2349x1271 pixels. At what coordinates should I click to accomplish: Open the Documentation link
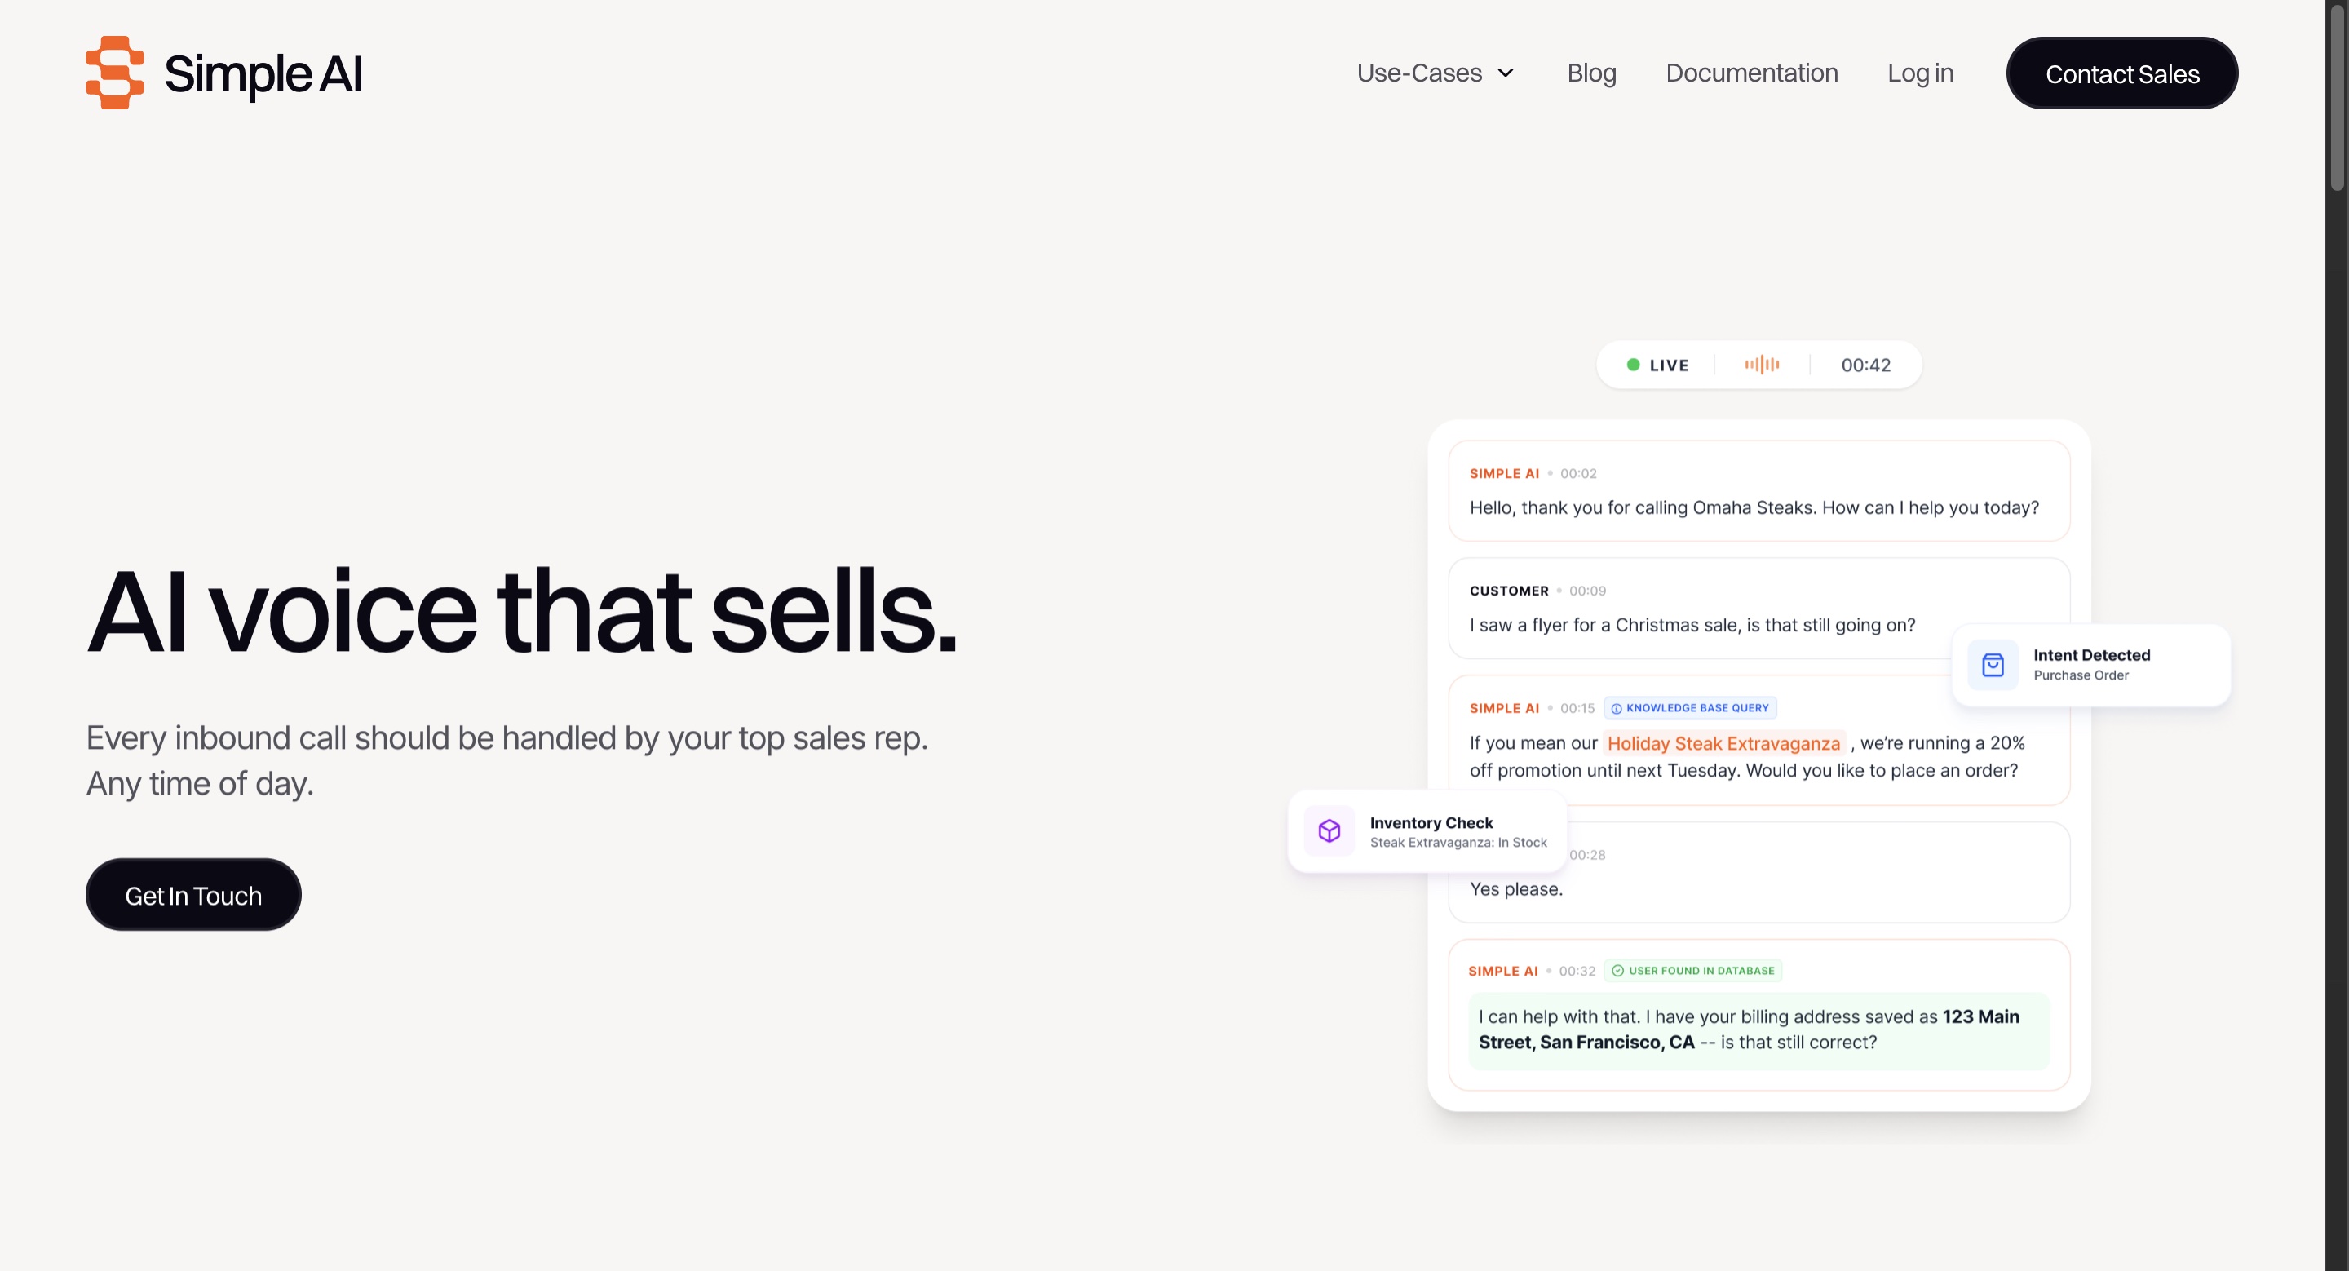[1751, 73]
